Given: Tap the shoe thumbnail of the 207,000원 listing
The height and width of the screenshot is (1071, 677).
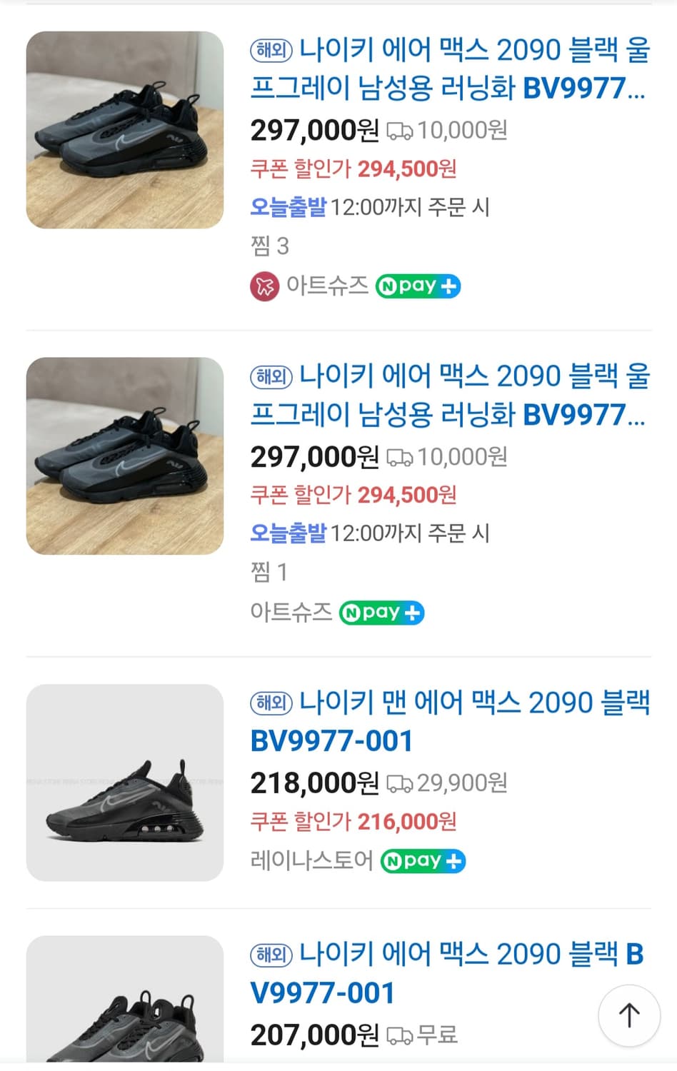Looking at the screenshot, I should point(125,1000).
